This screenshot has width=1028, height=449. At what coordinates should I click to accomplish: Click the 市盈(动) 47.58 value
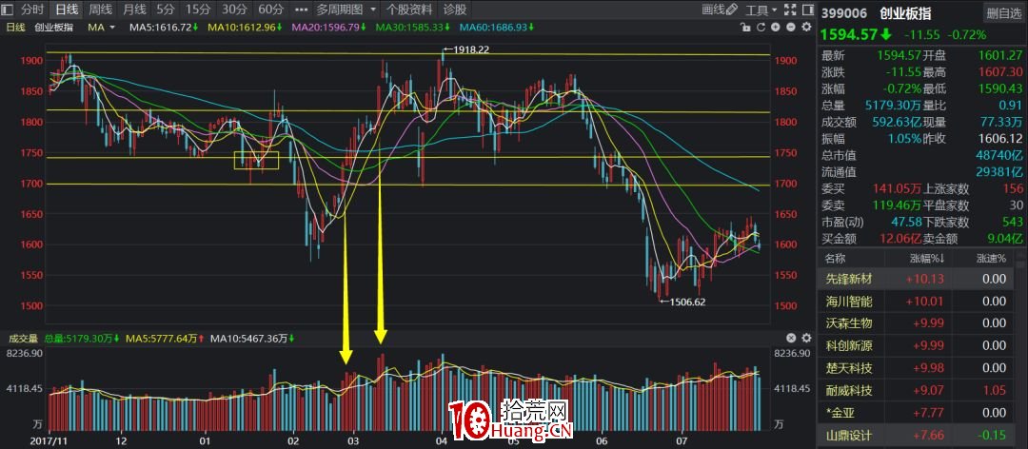click(x=905, y=223)
